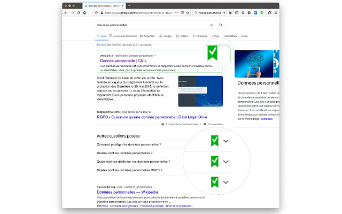Screen dimensions: 342x214
Task: Close the données personnelles tab
Action: (122, 6)
